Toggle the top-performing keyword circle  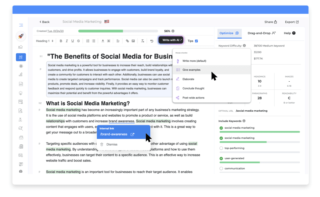tap(221, 148)
